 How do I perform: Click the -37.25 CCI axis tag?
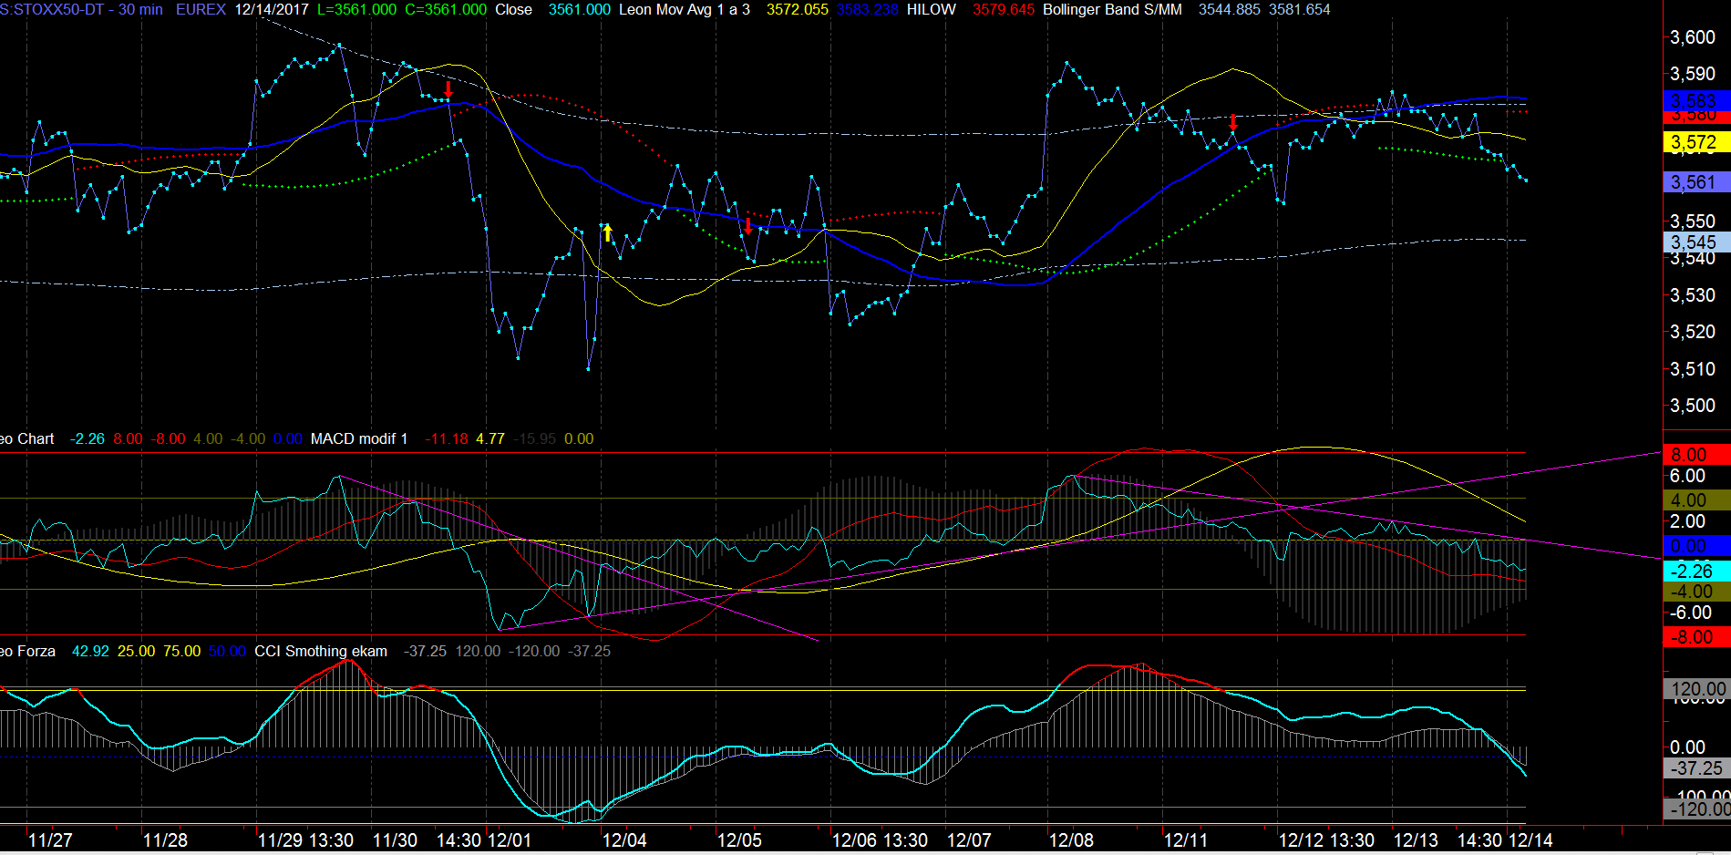point(1696,768)
